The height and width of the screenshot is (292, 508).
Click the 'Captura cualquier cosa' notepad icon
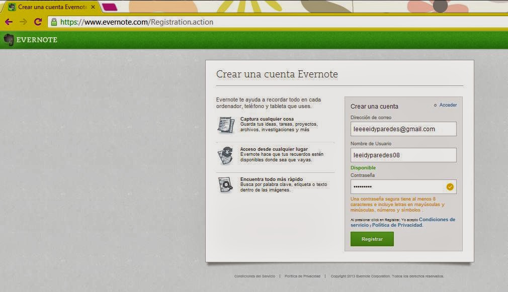coord(226,125)
